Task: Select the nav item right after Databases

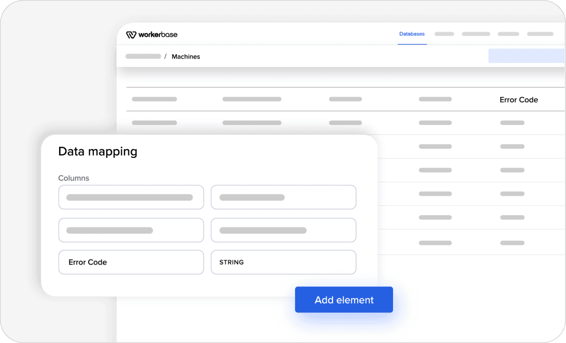Action: [444, 34]
